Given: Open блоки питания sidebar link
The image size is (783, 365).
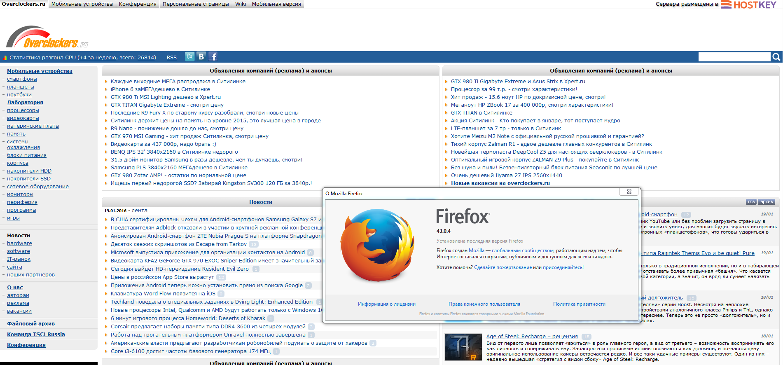Looking at the screenshot, I should pyautogui.click(x=27, y=155).
